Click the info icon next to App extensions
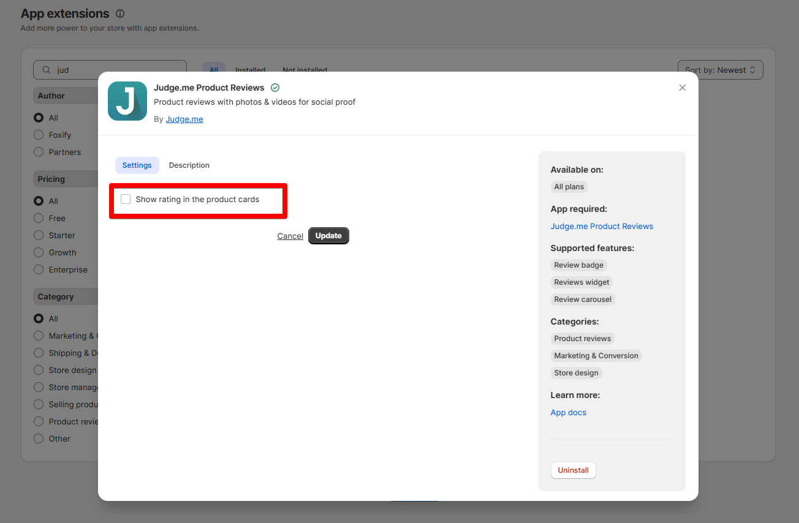The image size is (799, 523). (120, 13)
